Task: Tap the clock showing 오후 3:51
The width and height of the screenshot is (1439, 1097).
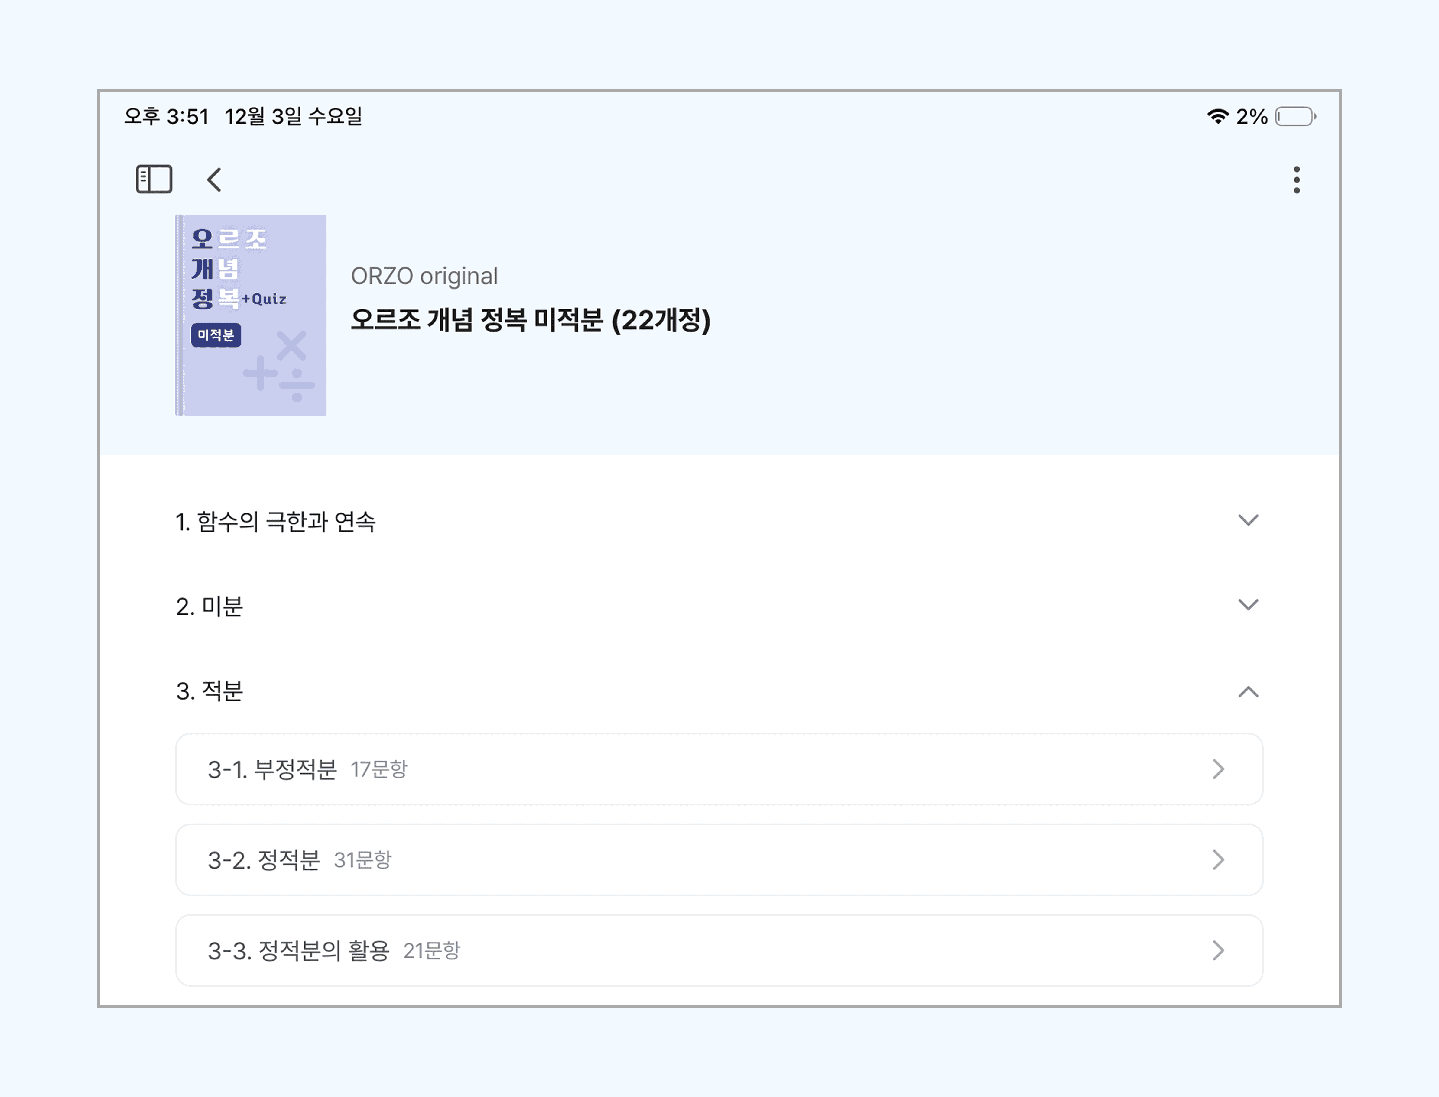Action: pos(166,116)
